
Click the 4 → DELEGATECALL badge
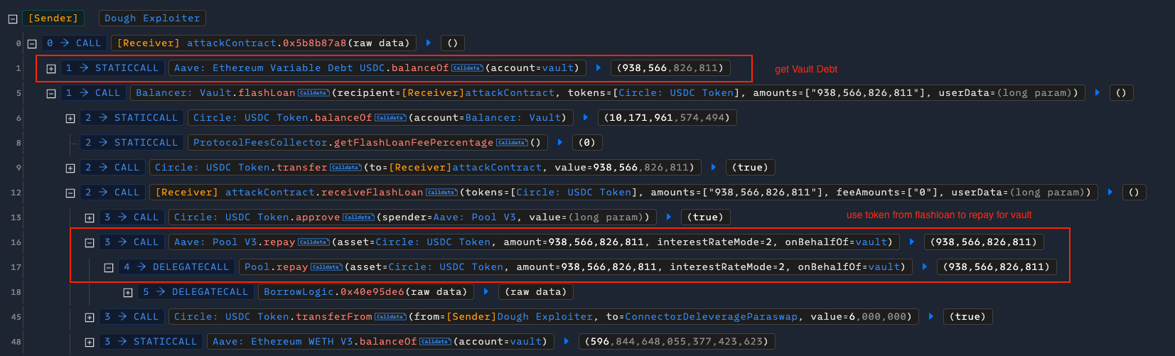pyautogui.click(x=176, y=267)
